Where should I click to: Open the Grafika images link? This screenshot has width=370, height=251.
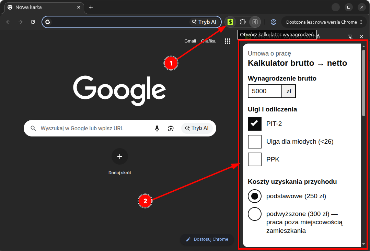(208, 41)
